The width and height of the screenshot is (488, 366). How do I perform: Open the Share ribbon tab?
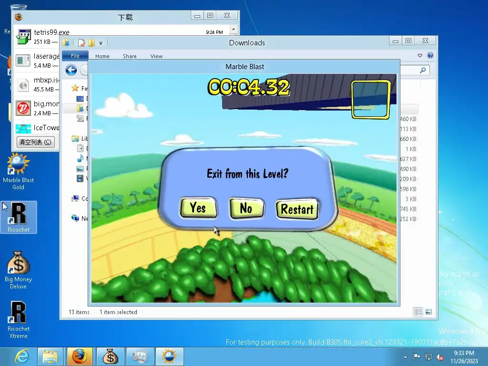point(130,56)
